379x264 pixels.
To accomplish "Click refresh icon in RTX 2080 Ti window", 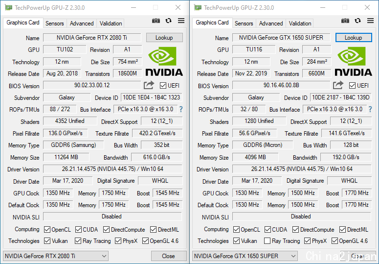I will 168,21.
